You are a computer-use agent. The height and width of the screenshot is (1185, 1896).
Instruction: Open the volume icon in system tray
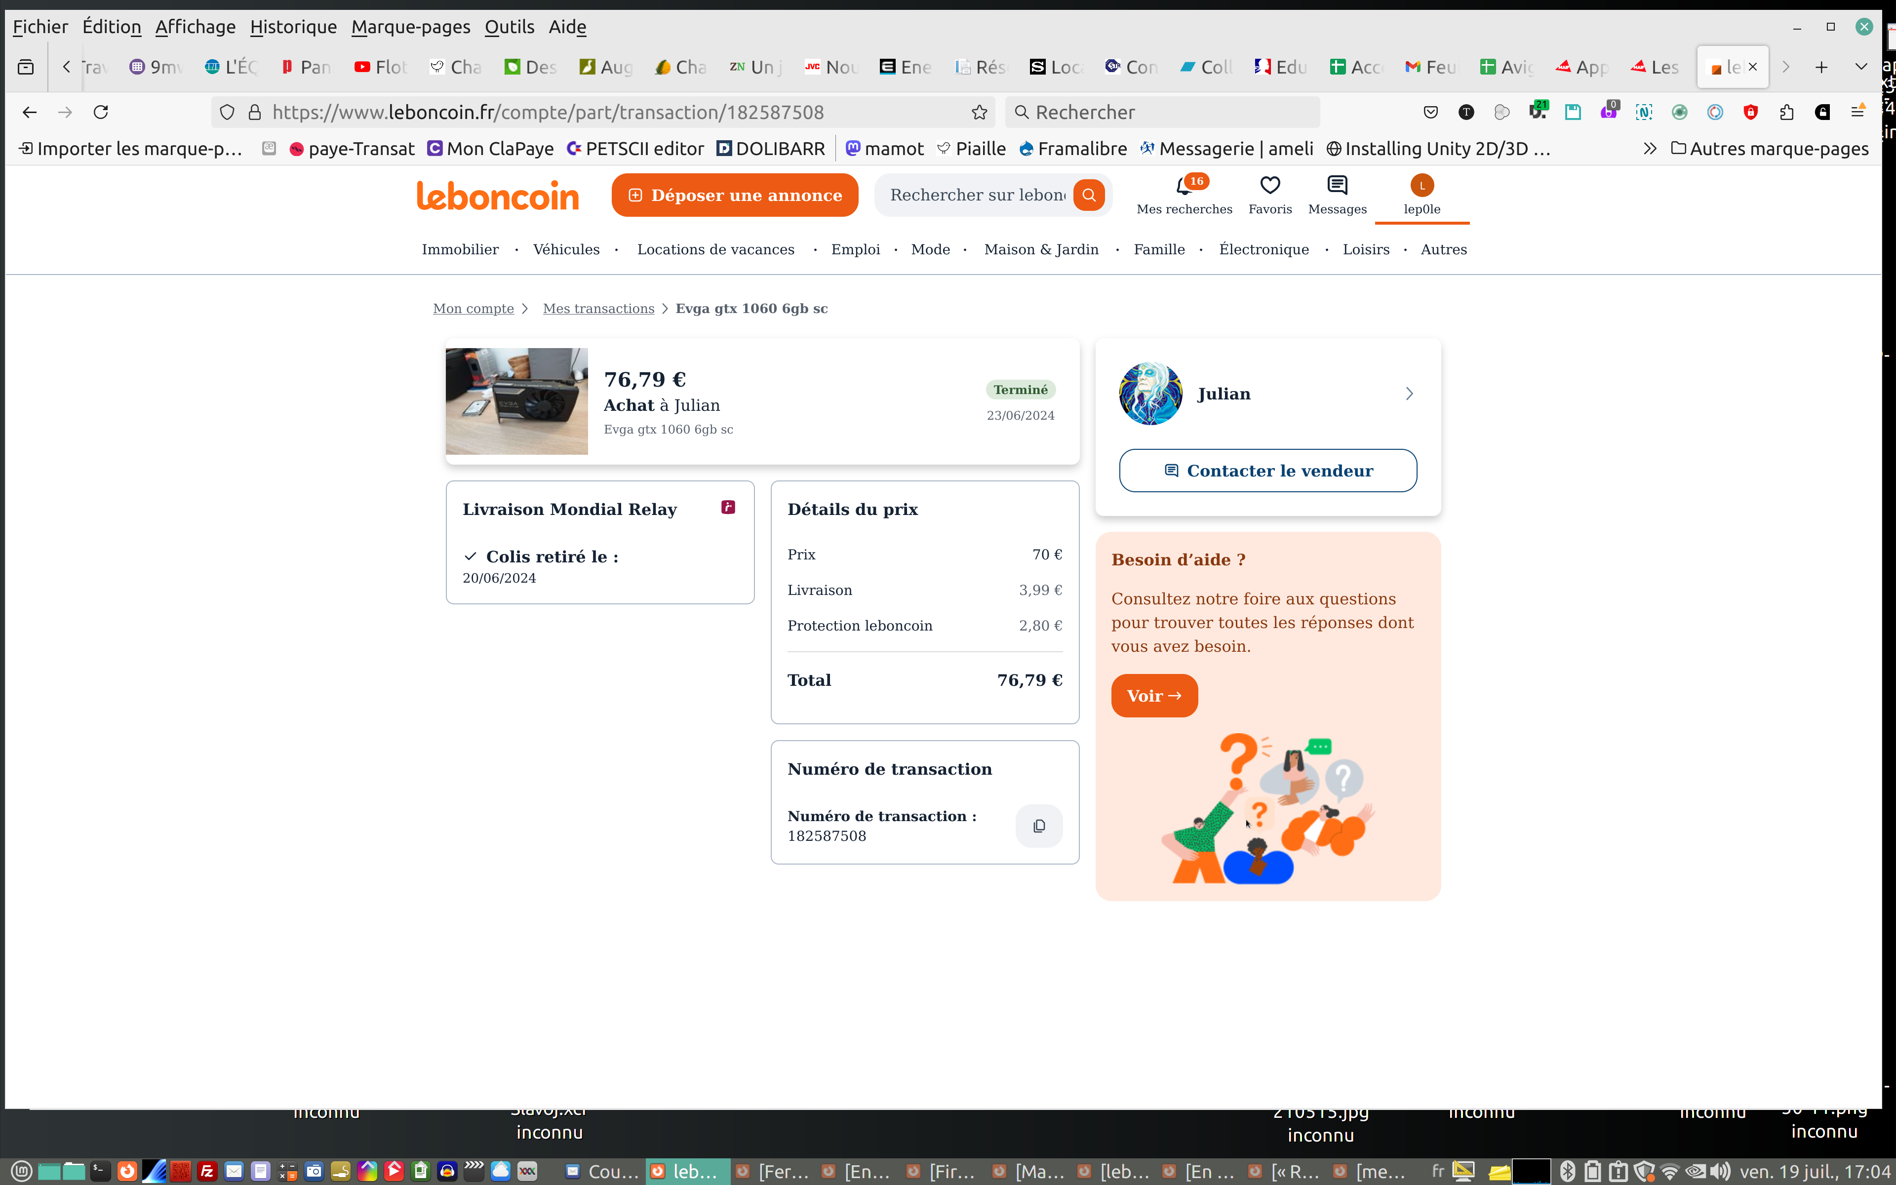tap(1721, 1172)
